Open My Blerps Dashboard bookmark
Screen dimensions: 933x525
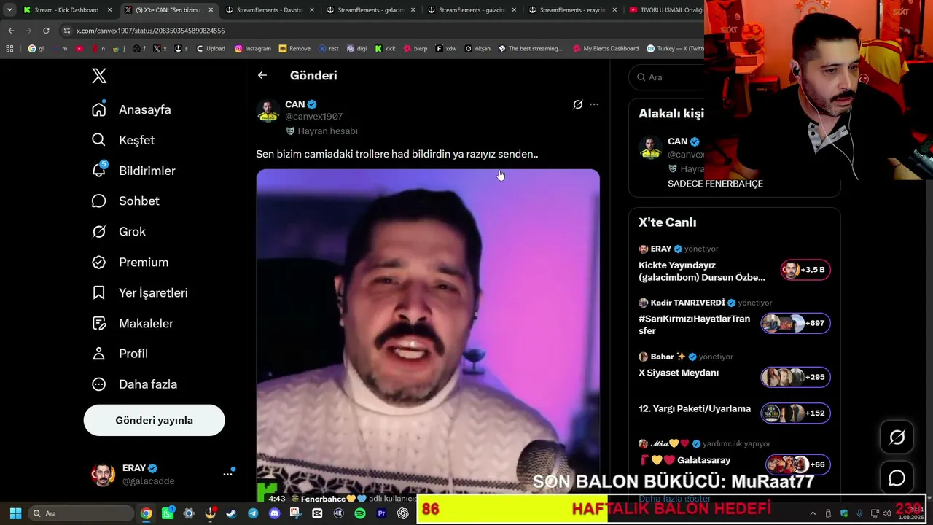[x=606, y=49]
